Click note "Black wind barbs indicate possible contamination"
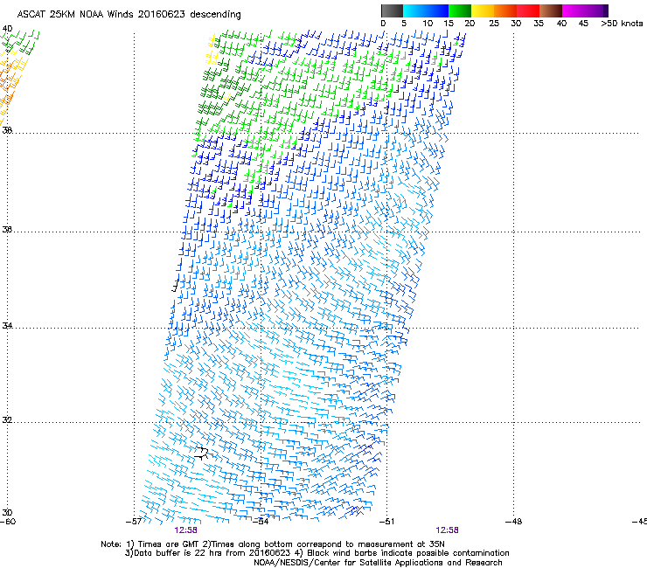Screen dimensions: 647x568 (408, 553)
